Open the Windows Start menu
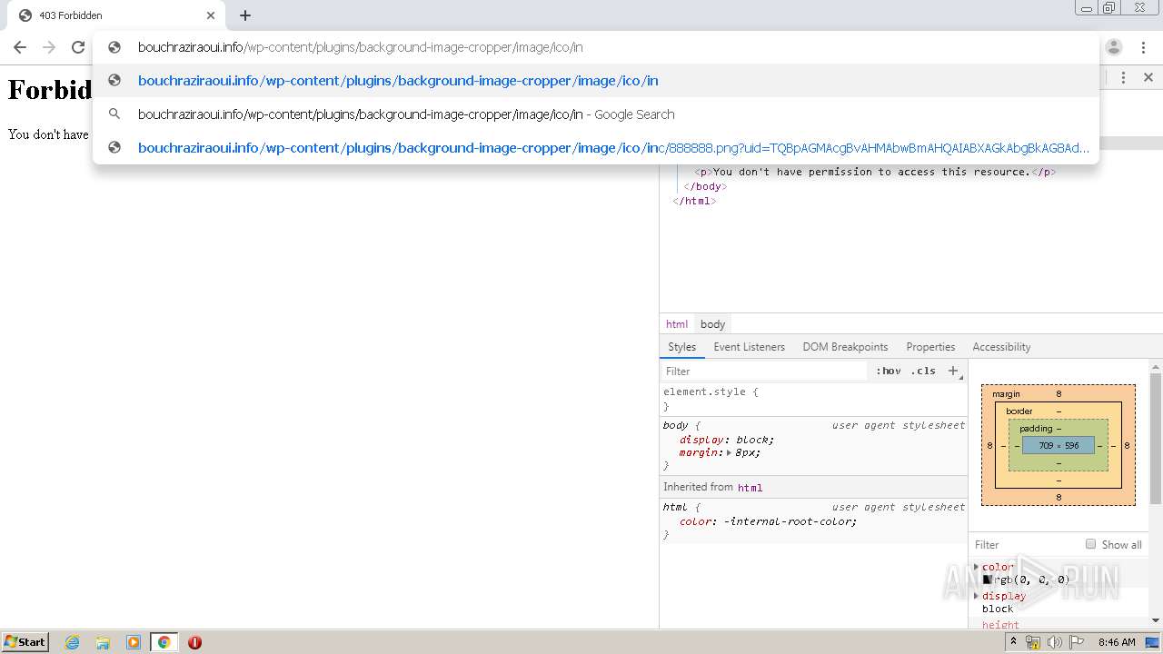 [25, 642]
